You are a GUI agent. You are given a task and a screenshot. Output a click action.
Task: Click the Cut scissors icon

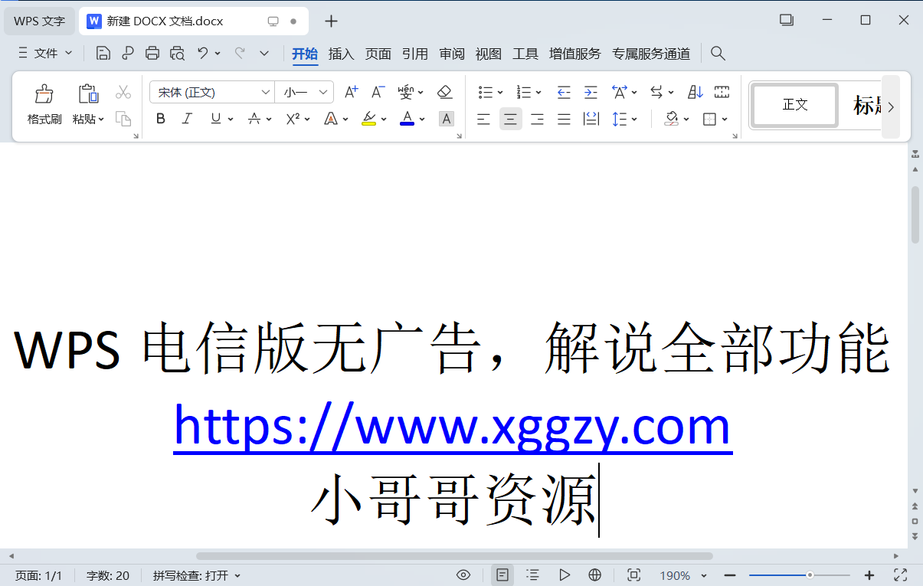point(123,93)
